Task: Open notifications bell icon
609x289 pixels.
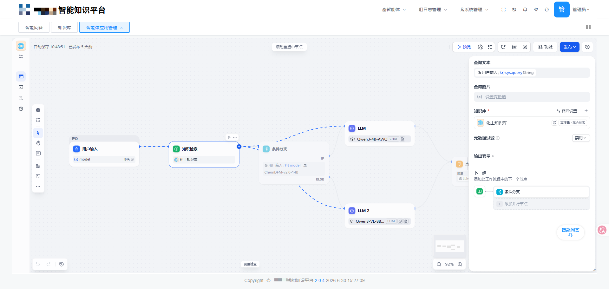Action: (525, 10)
